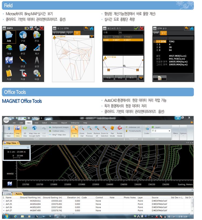Viewport: 202px width, 220px height.
Task: Open the 대화 chat bubble icon
Action: coord(9,48)
